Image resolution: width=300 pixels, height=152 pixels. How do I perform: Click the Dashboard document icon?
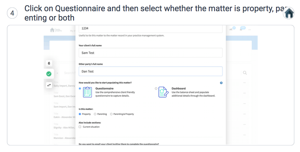(x=163, y=92)
